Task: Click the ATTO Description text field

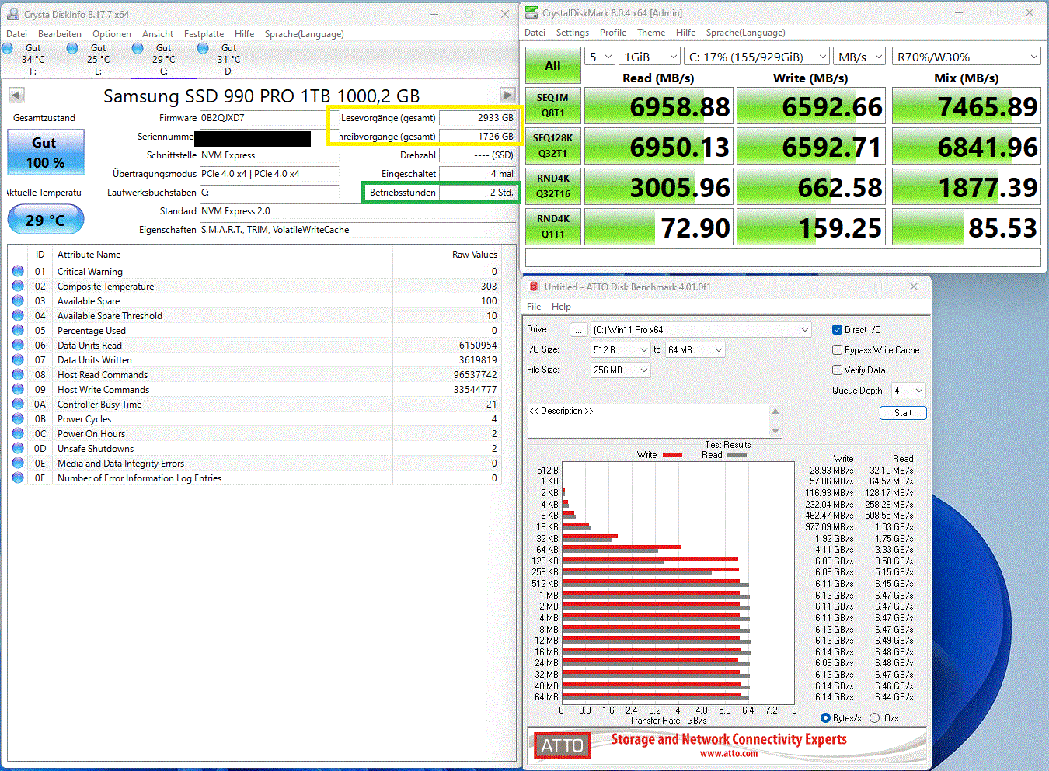Action: click(x=648, y=420)
